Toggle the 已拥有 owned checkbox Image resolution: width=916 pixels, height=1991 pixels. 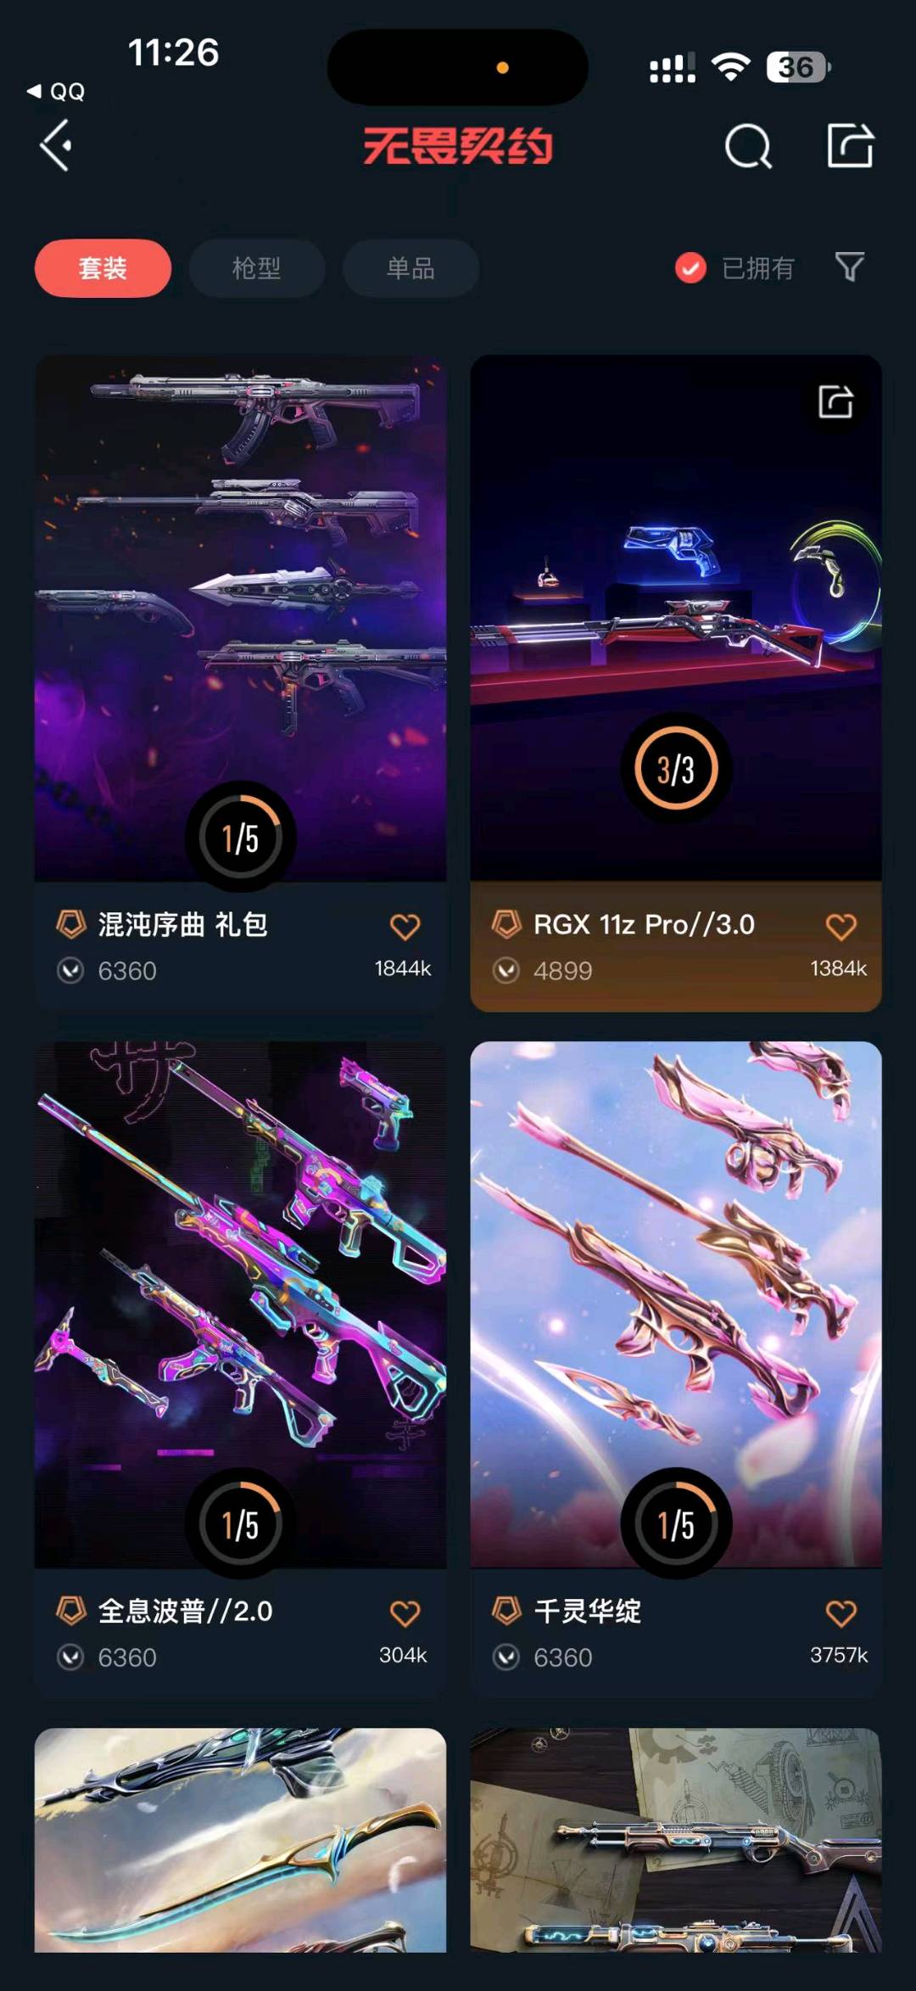tap(690, 268)
